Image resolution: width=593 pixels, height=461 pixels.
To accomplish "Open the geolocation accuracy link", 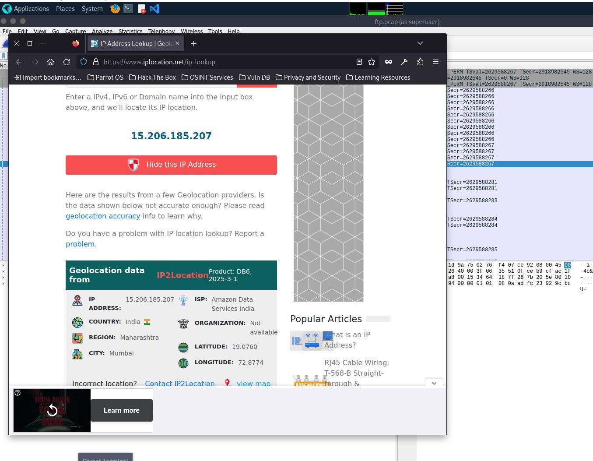I will 103,216.
